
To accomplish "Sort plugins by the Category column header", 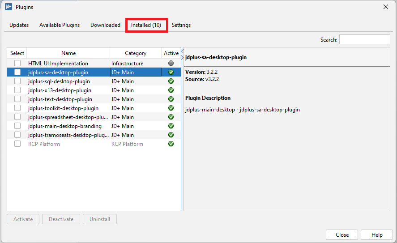I will pyautogui.click(x=135, y=53).
